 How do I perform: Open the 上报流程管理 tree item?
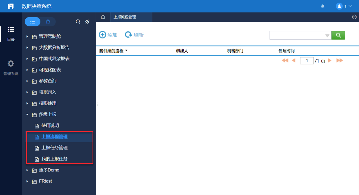tap(54, 137)
